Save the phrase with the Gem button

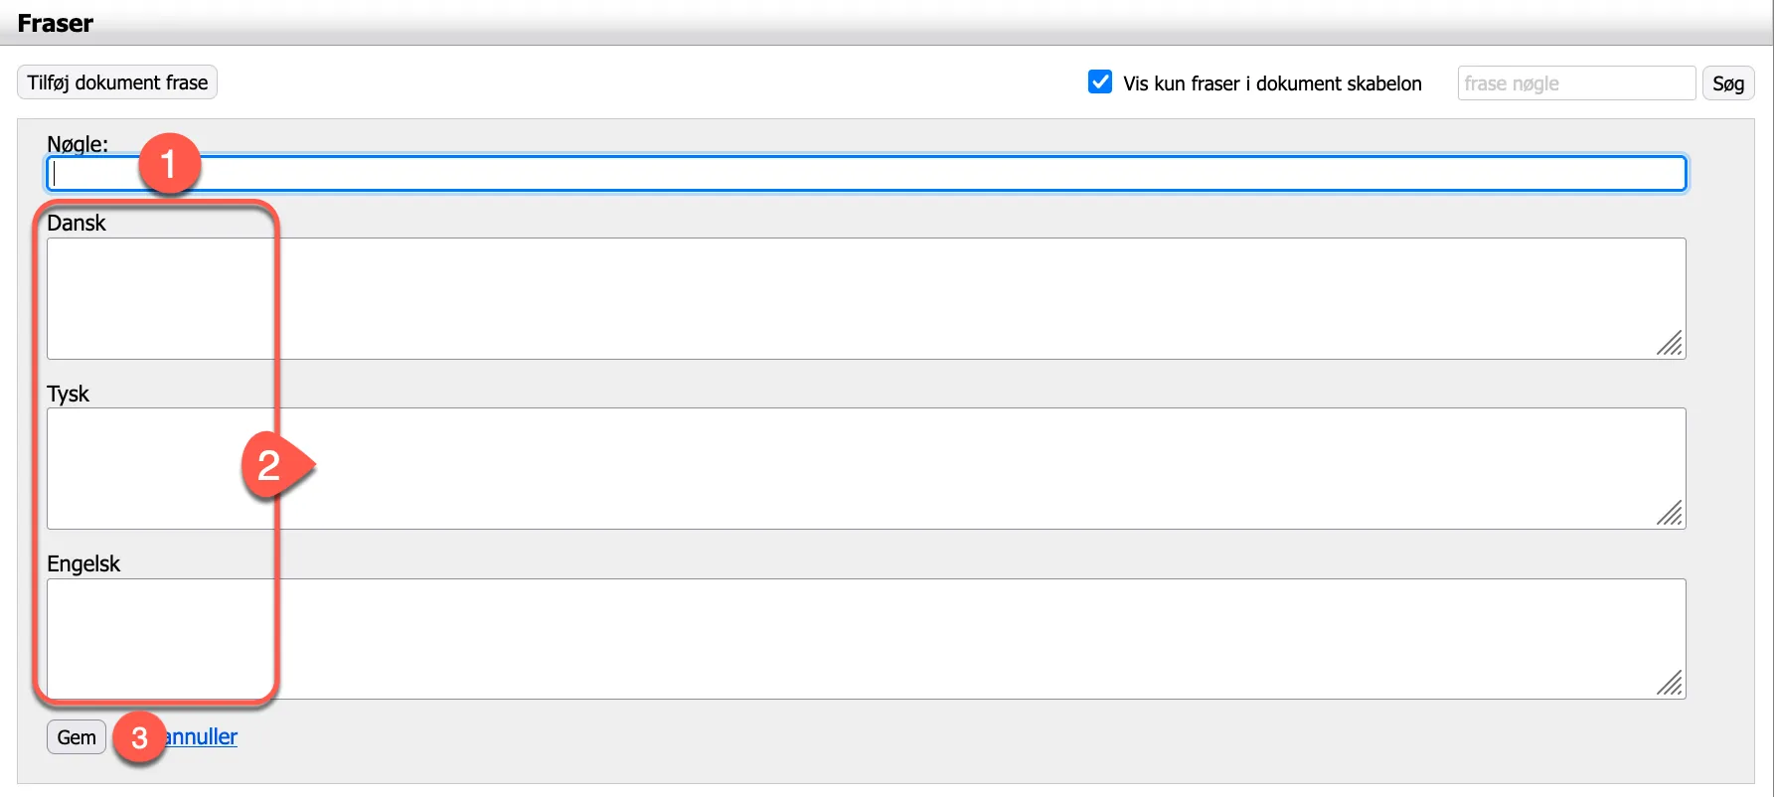coord(77,737)
